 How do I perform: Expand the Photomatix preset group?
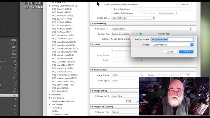coord(50,95)
